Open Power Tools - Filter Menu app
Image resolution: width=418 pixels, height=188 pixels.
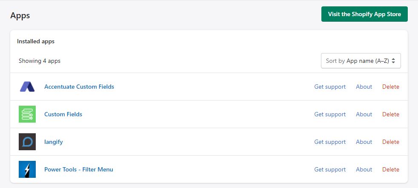point(79,169)
